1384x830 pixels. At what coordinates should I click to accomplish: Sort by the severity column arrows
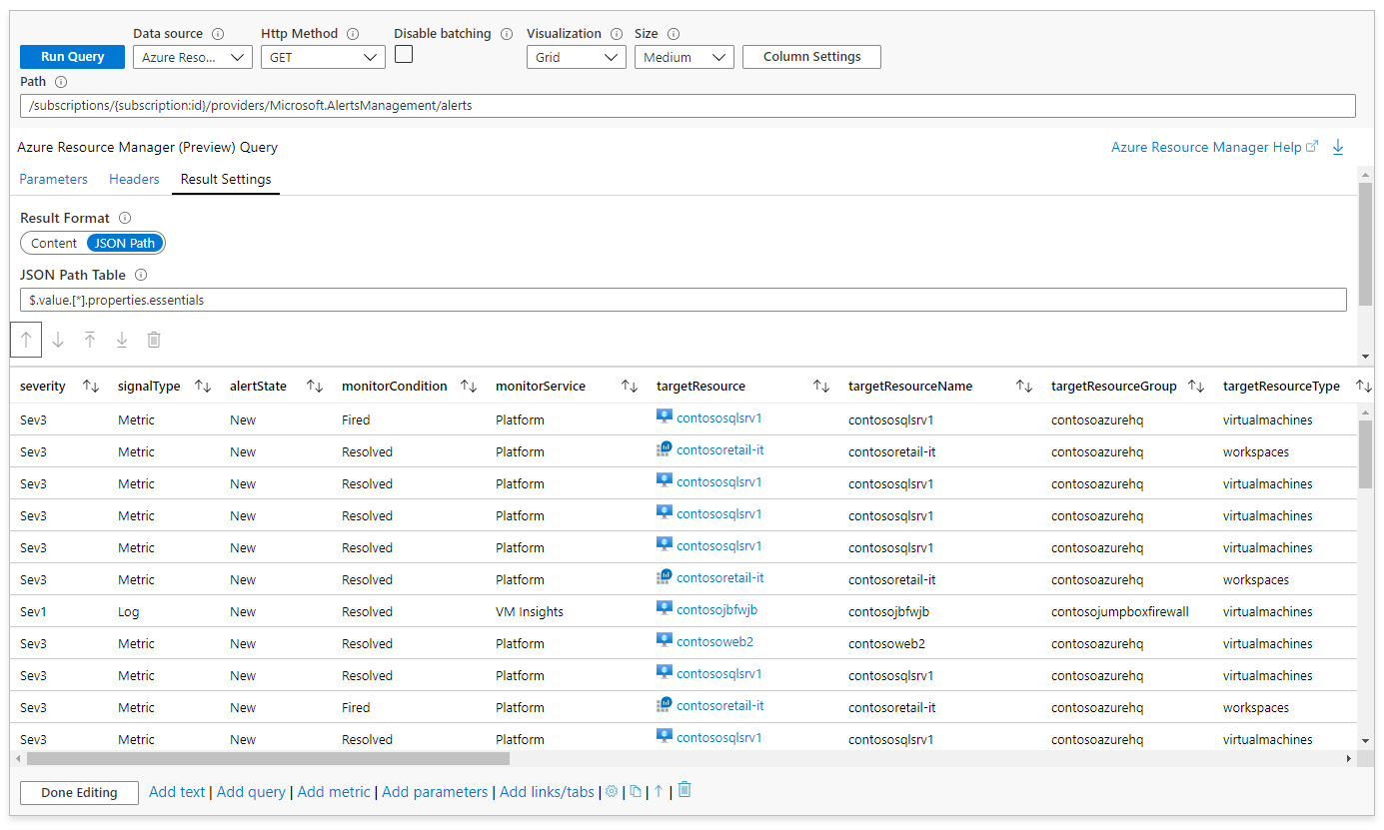pos(91,387)
